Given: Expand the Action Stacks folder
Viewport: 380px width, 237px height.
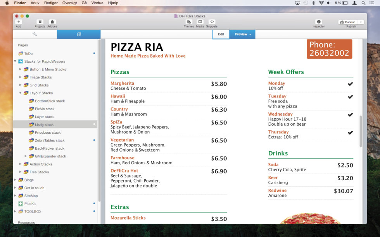Looking at the screenshot, I should 20,164.
